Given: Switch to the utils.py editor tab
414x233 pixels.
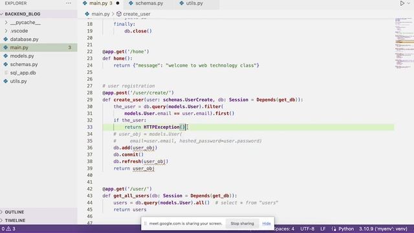Looking at the screenshot, I should tap(194, 3).
